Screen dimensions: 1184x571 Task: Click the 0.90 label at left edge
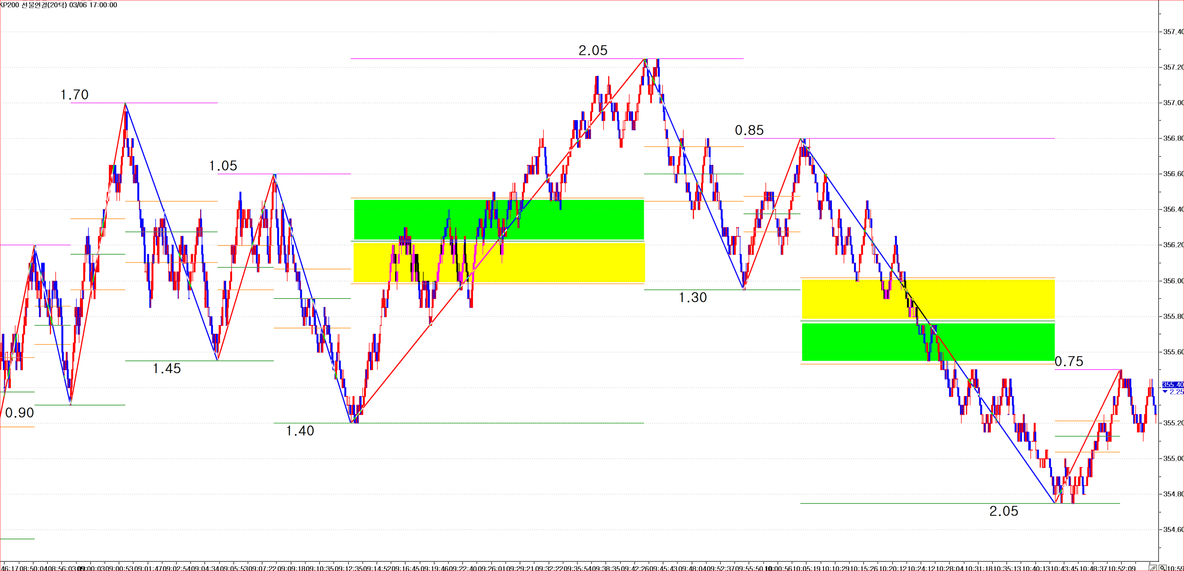tap(19, 413)
